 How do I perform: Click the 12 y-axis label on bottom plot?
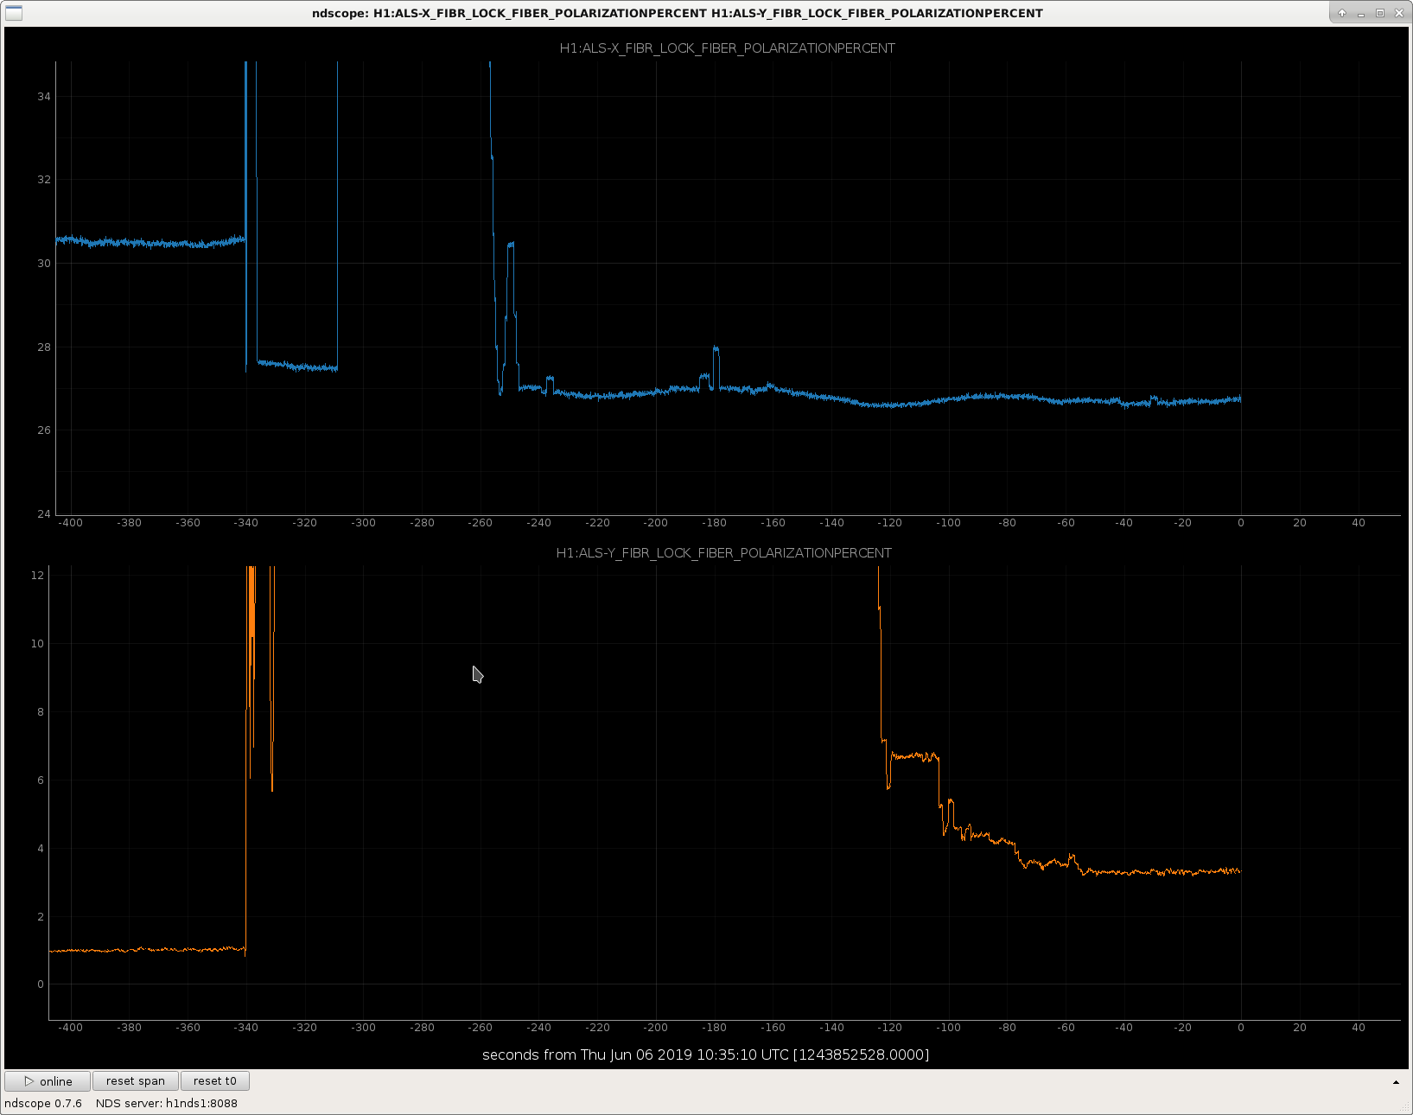(37, 576)
